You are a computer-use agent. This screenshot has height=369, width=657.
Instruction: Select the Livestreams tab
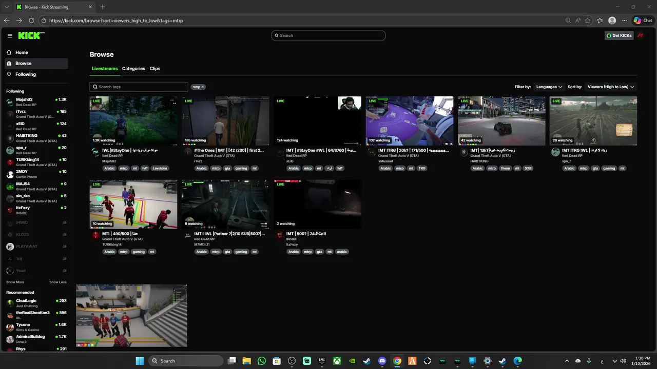[x=105, y=69]
